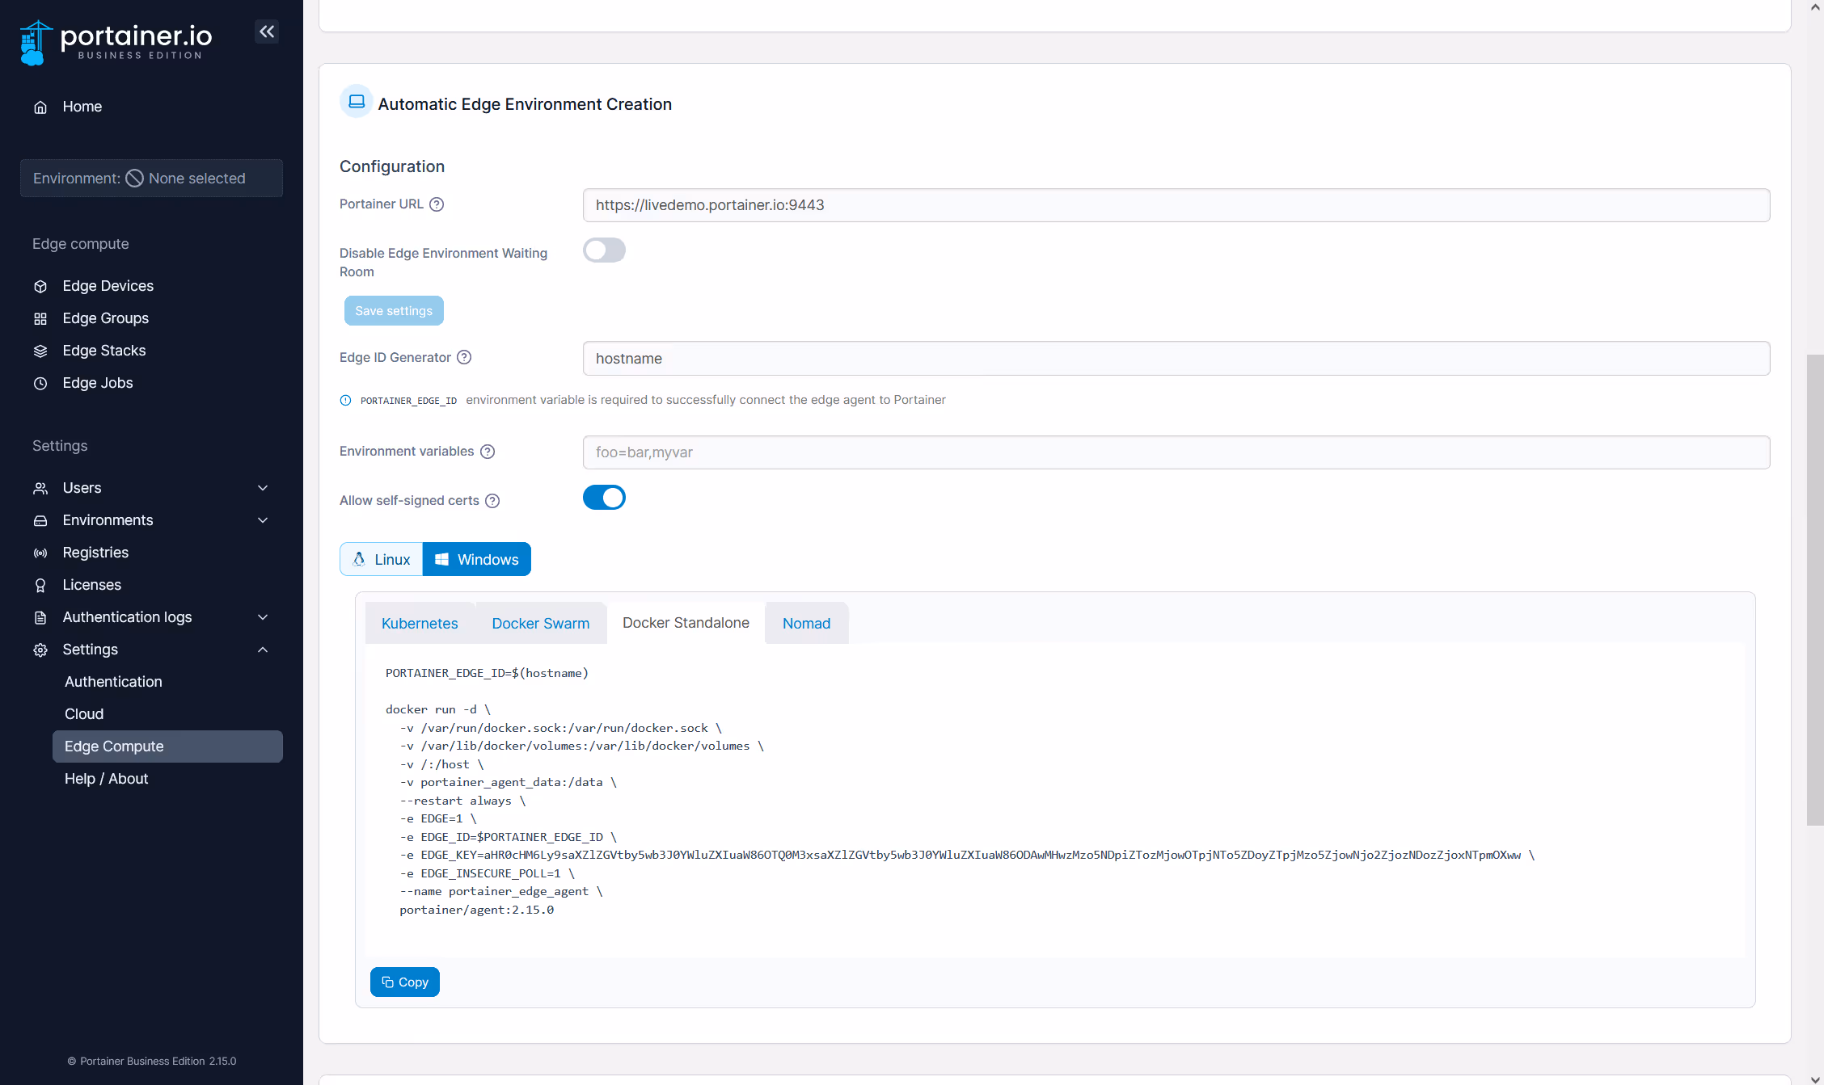Click the help icon beside Portainer URL

[x=437, y=204]
